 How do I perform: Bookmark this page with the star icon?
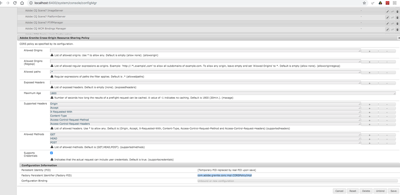click(364, 3)
